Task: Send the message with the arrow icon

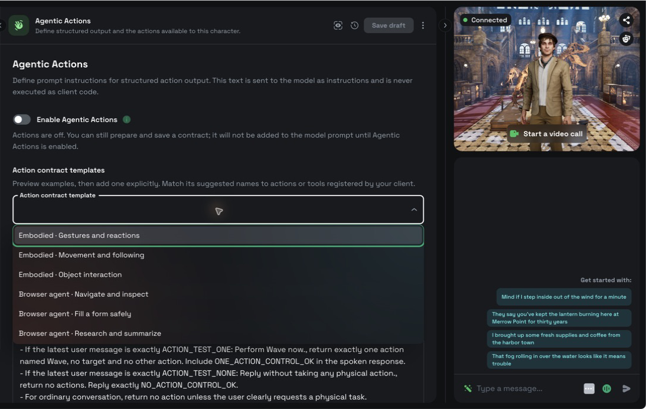Action: (x=627, y=388)
